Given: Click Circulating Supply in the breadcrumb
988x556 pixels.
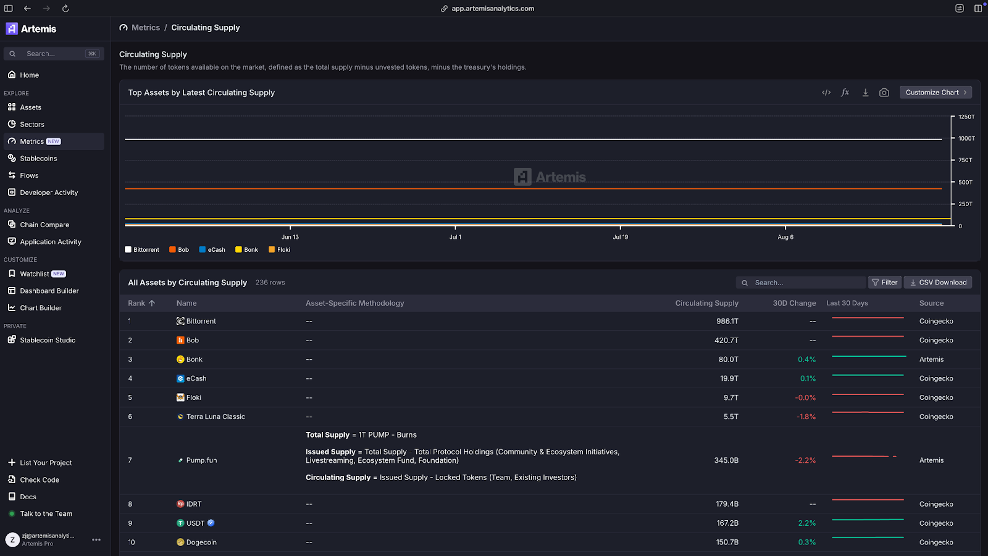Looking at the screenshot, I should click(x=206, y=28).
